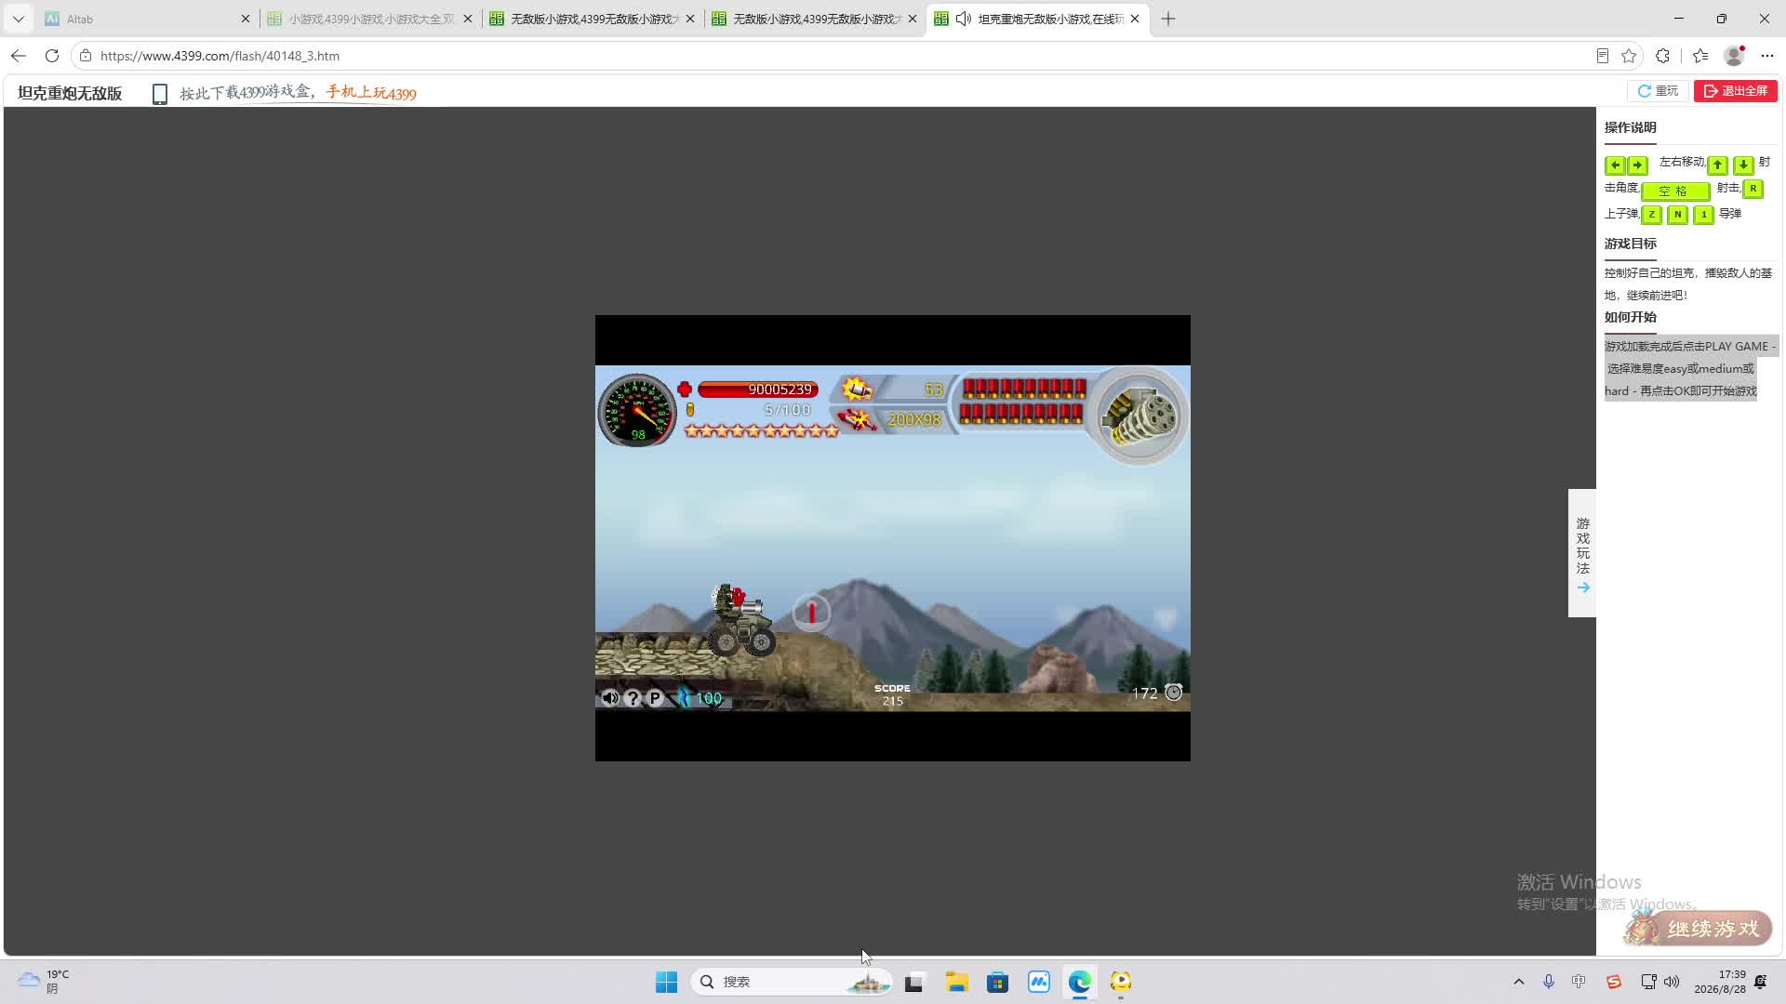The width and height of the screenshot is (1786, 1004).
Task: Click the timer clock icon beside 172
Action: coord(1174,693)
